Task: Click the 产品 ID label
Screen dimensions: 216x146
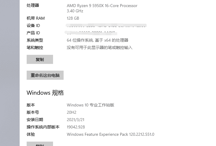Action: point(33,33)
